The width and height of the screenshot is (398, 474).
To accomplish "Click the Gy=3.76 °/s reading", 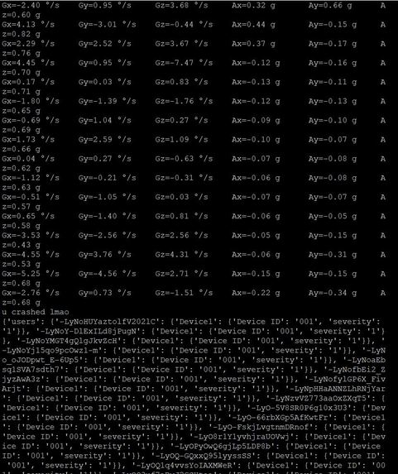I will 104,255.
